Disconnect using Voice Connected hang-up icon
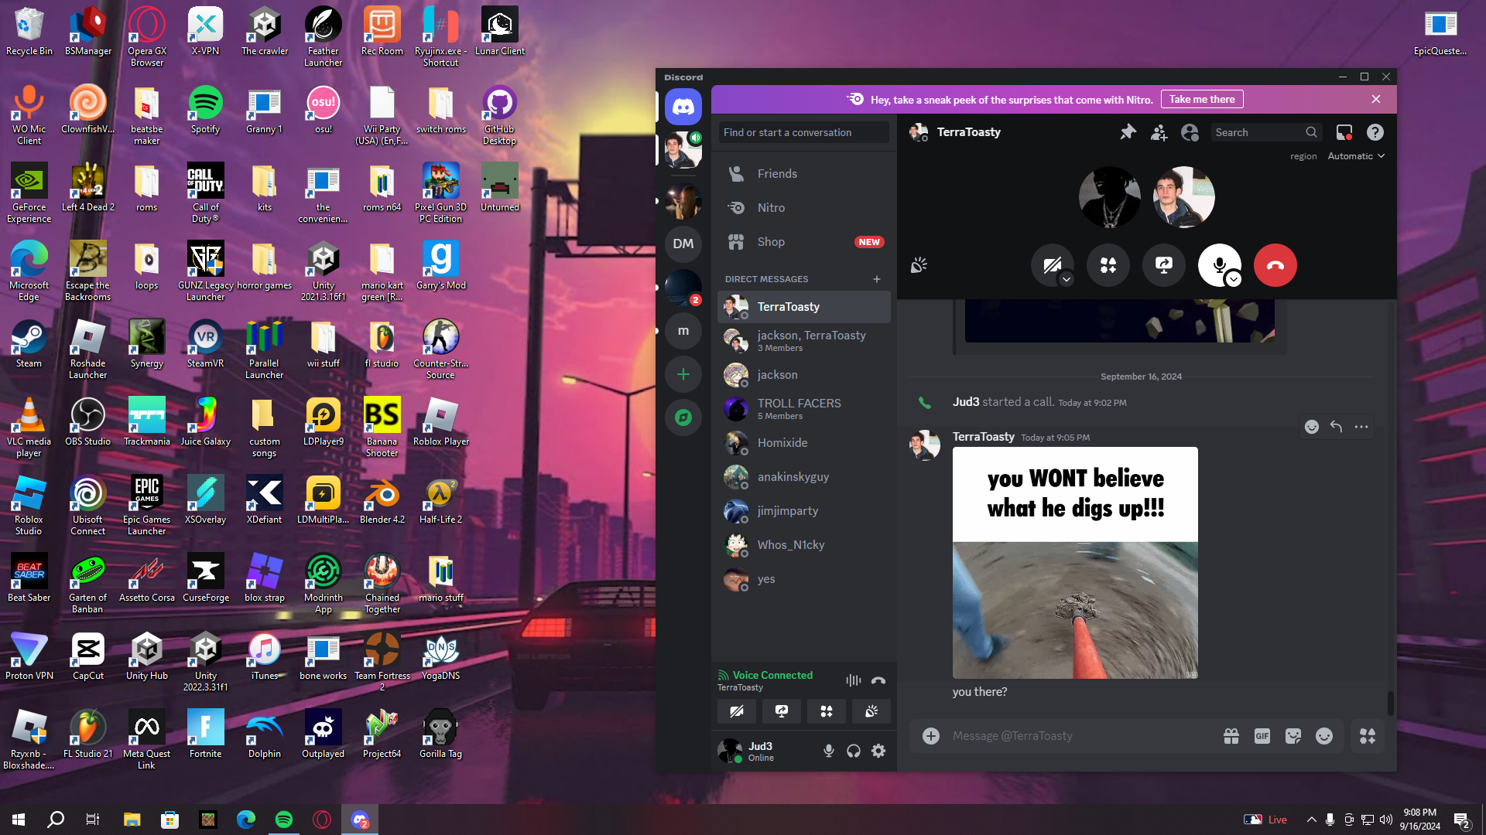The width and height of the screenshot is (1486, 835). pyautogui.click(x=878, y=680)
